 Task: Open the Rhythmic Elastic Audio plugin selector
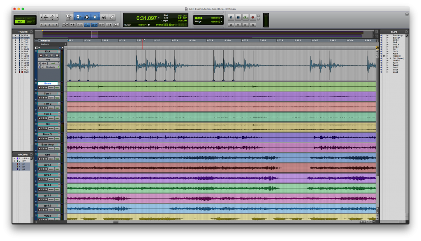coord(51,67)
